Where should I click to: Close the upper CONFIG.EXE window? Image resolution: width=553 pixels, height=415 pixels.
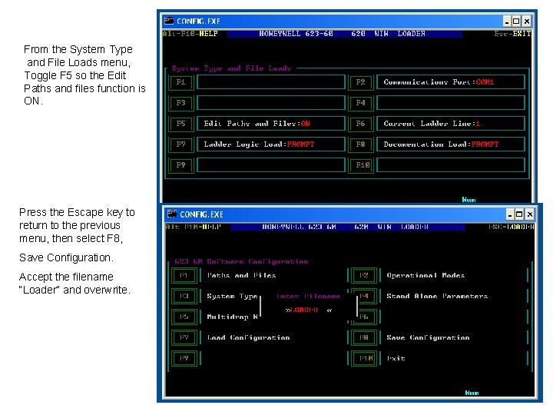527,22
